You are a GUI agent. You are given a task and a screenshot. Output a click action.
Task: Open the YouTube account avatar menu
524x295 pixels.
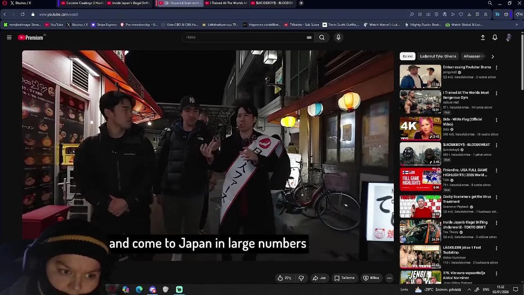(x=508, y=37)
